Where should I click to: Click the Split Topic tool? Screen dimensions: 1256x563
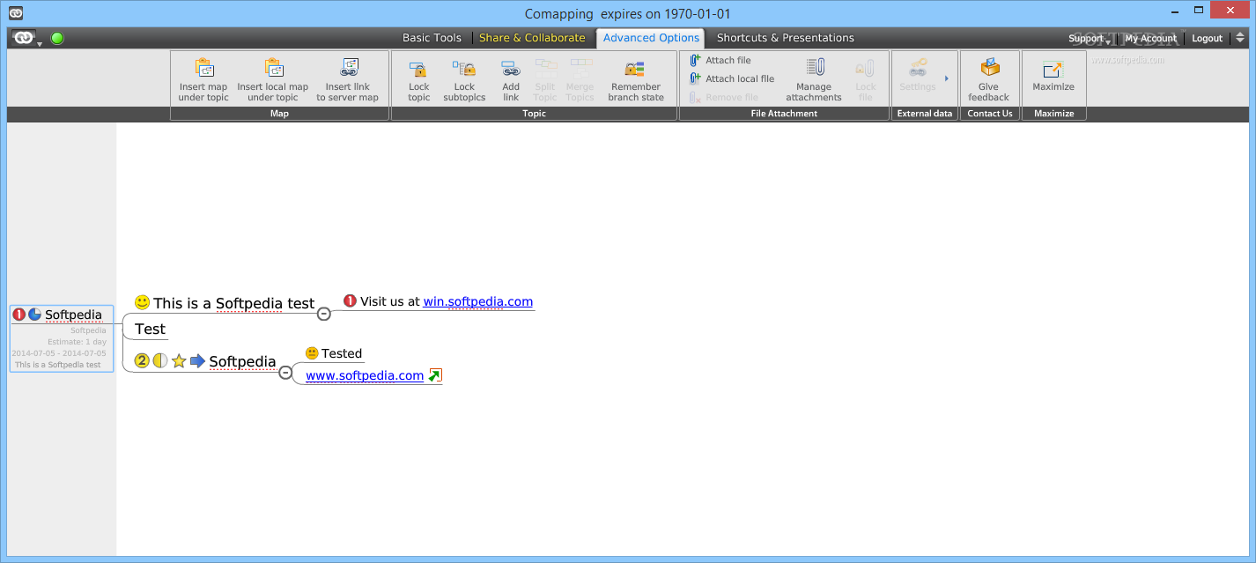click(x=545, y=79)
